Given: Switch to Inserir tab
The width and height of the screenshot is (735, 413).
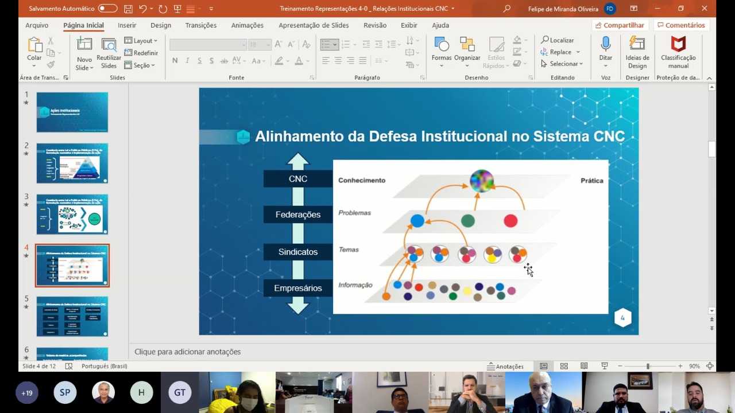Looking at the screenshot, I should click(x=127, y=25).
